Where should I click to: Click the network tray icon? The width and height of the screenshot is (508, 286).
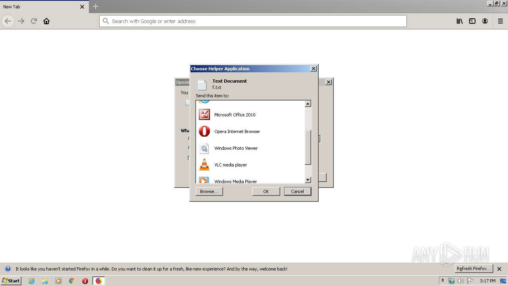click(451, 281)
